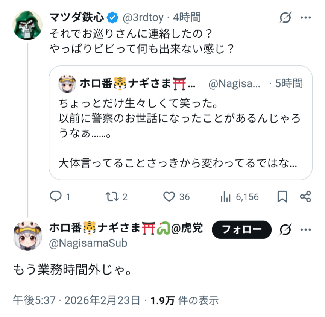
Task: Click the 午後5:37 · 2026年2月23日 timestamp
Action: point(77,300)
